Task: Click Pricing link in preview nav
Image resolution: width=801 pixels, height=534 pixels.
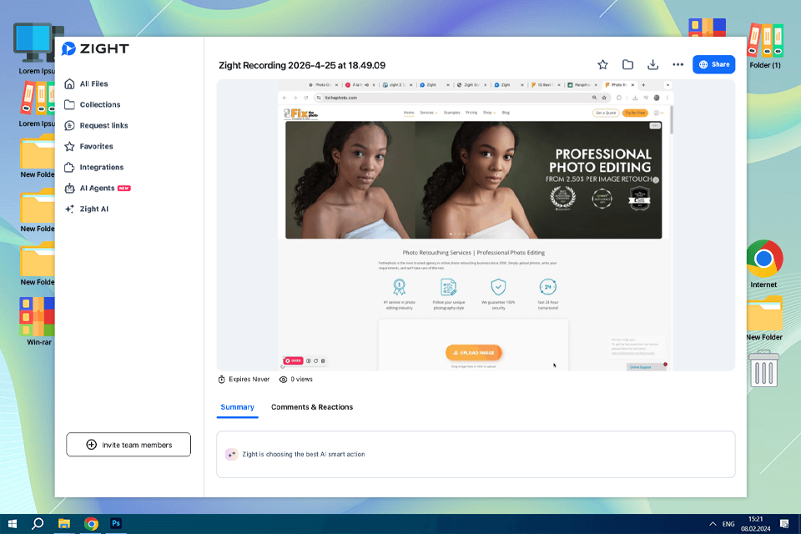Action: tap(471, 113)
